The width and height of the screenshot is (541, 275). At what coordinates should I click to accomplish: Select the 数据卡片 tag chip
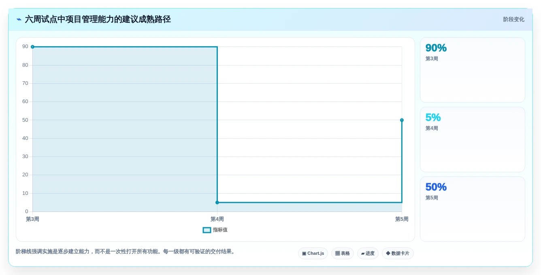(x=398, y=254)
